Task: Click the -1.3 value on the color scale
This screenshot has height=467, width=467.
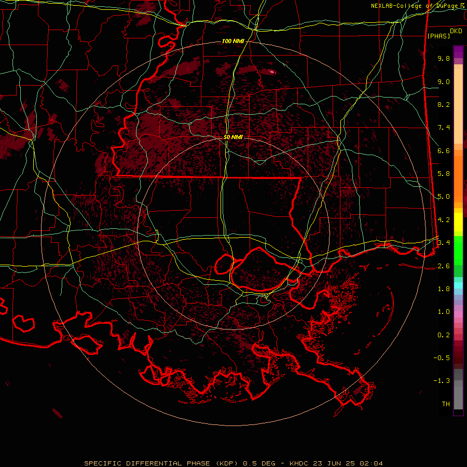Action: 442,381
